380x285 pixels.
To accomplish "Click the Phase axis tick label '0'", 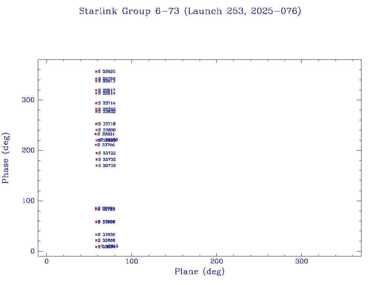I will (32, 251).
